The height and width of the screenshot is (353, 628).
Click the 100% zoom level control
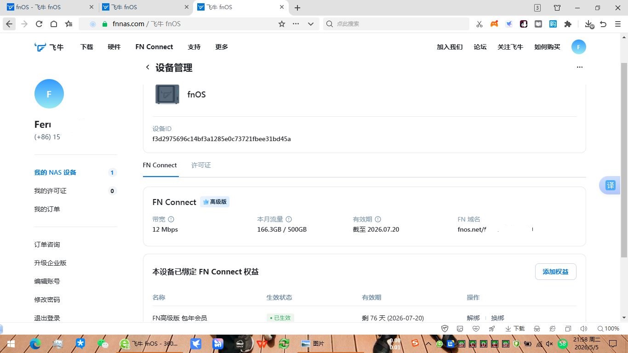(608, 329)
